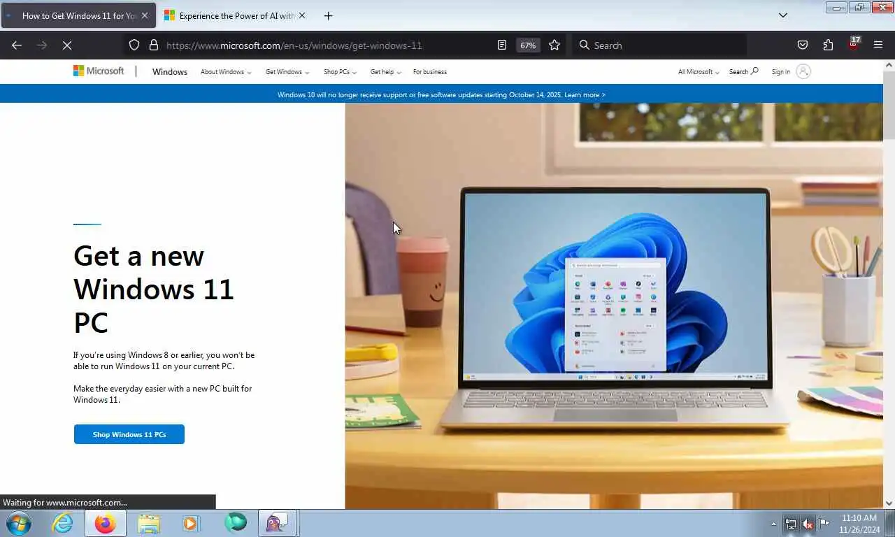The height and width of the screenshot is (537, 895).
Task: Open Windows Explorer folder in taskbar
Action: pos(149,523)
